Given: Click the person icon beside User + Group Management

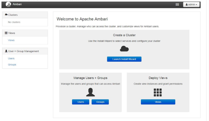Looking at the screenshot, I should click(x=6, y=51).
